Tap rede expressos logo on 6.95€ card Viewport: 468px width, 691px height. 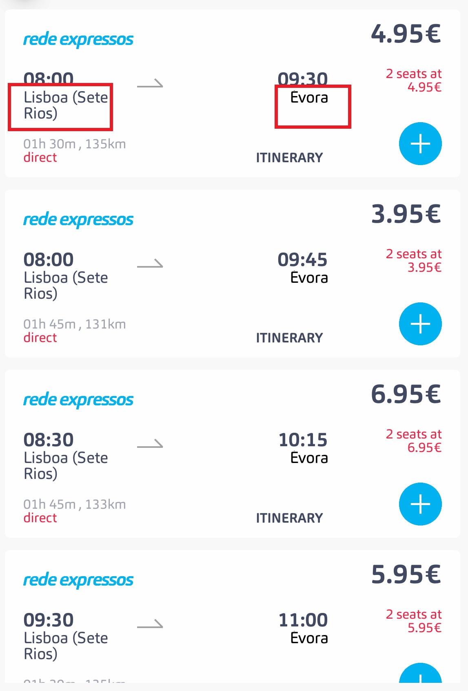[x=78, y=400]
